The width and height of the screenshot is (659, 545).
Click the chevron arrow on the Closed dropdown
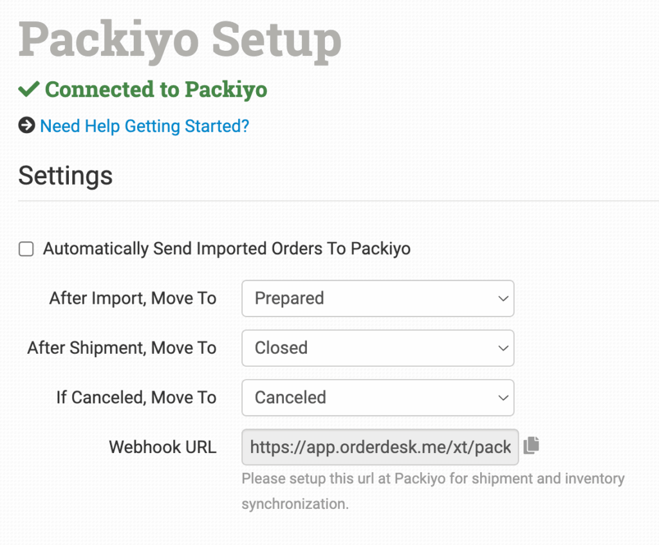click(x=503, y=348)
